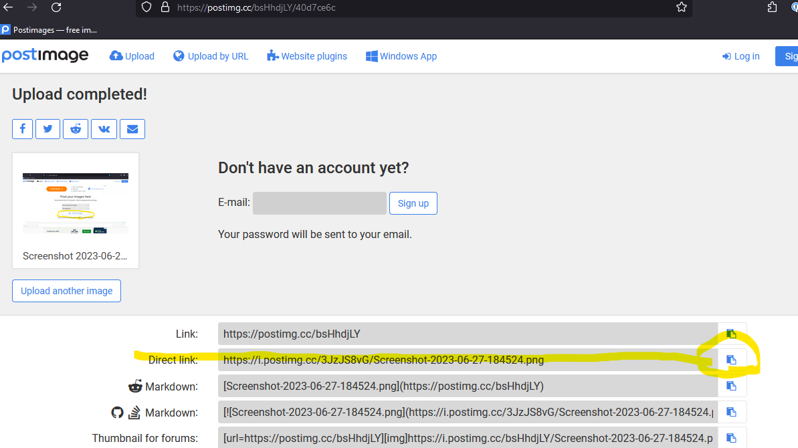The height and width of the screenshot is (448, 798).
Task: Select the Direct link field
Action: coord(468,360)
